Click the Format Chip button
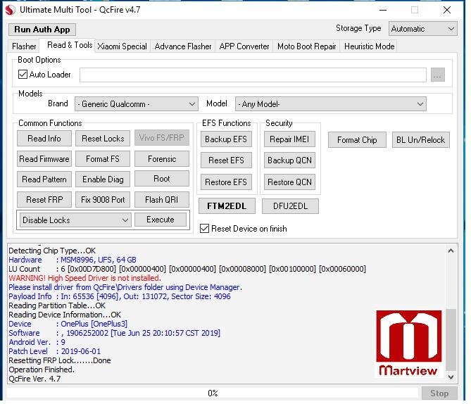This screenshot has width=471, height=404. tap(357, 140)
